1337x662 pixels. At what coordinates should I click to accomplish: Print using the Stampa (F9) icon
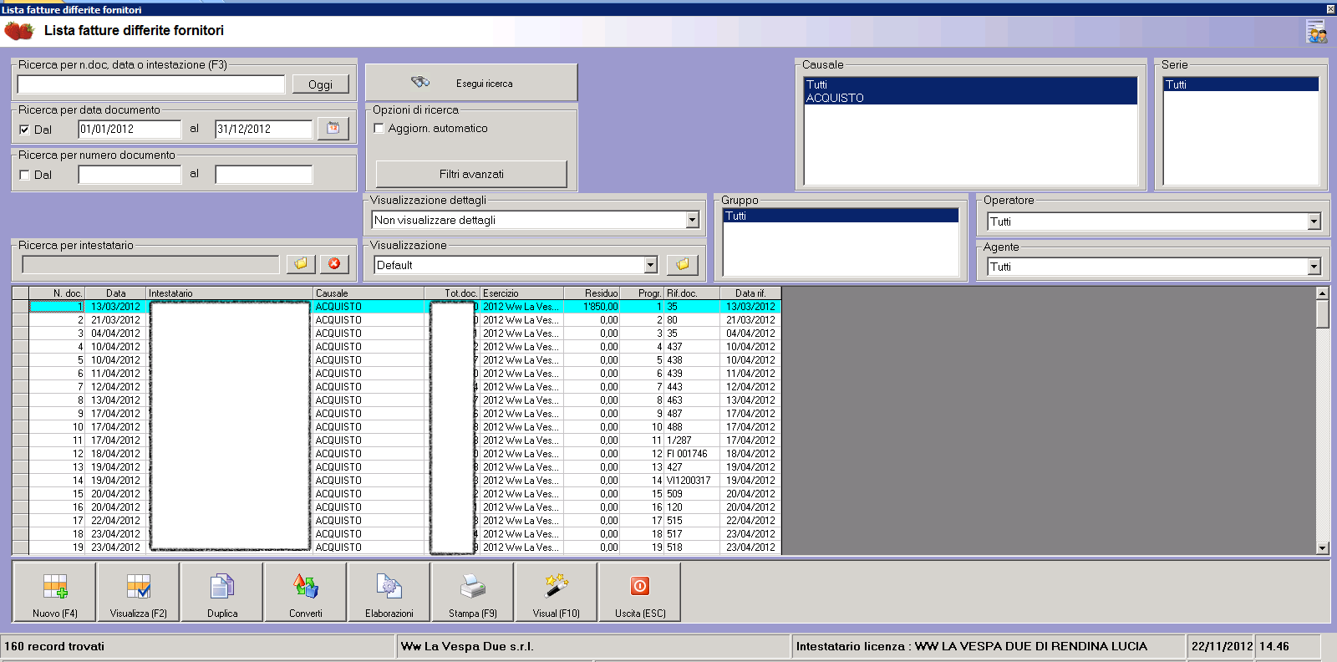[473, 592]
